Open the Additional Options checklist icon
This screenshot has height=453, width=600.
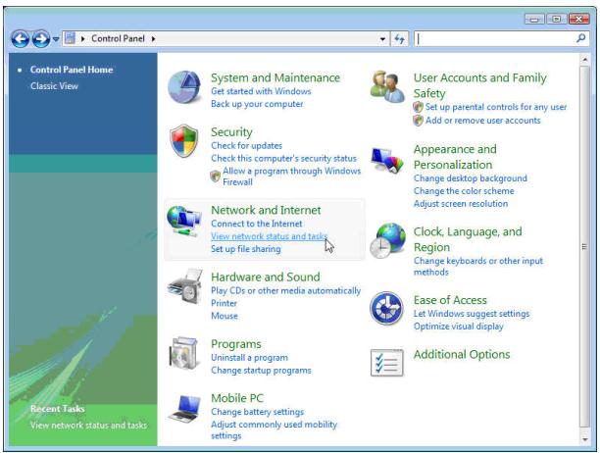click(387, 363)
